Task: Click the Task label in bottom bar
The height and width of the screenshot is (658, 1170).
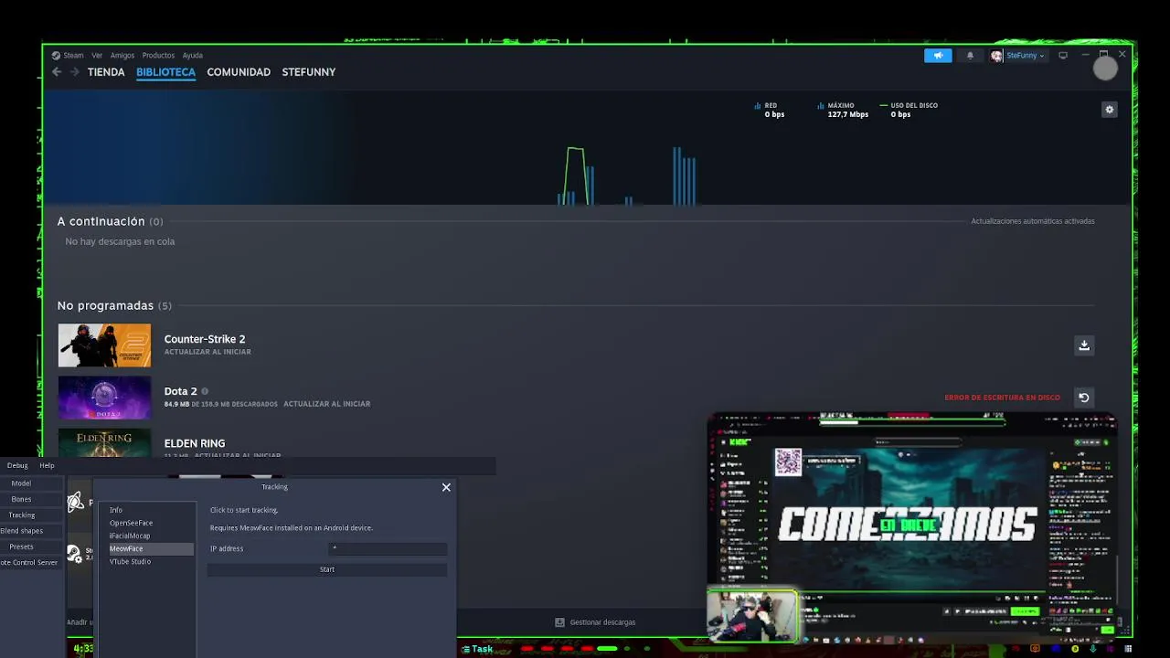Action: 478,649
